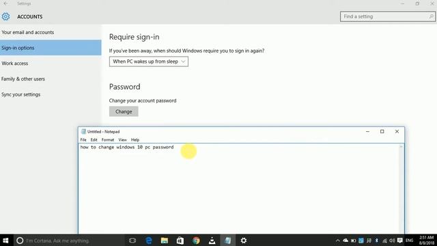
Task: Select 'Family & other users' in sidebar
Action: pos(51,79)
